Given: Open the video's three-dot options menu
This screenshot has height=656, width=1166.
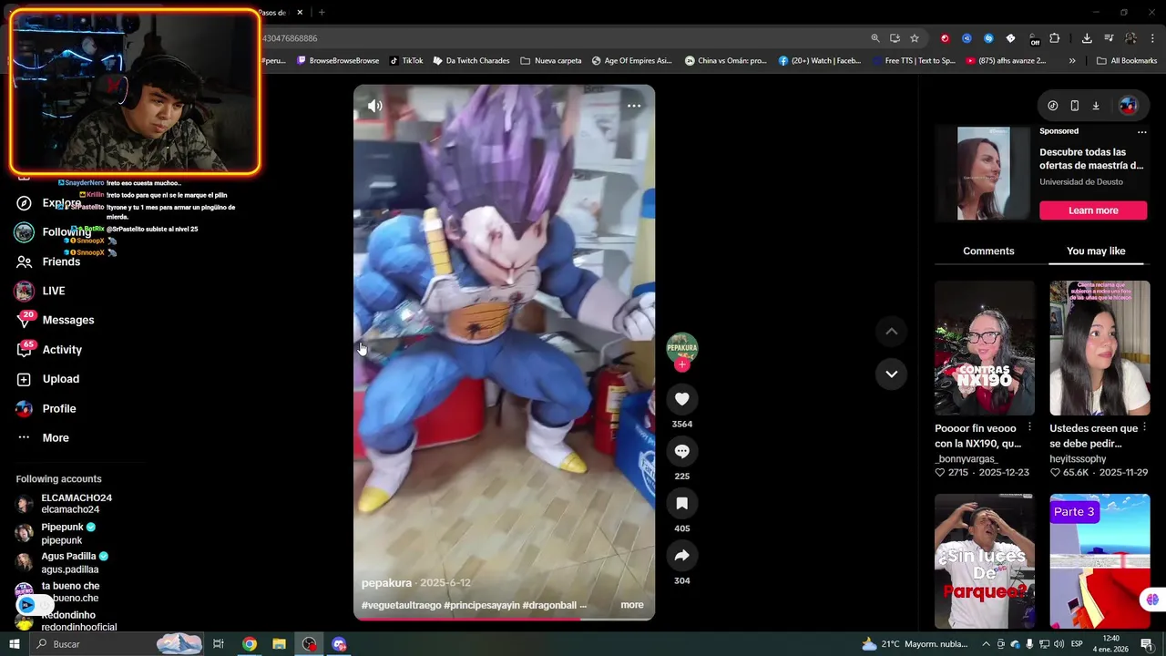Looking at the screenshot, I should (634, 106).
